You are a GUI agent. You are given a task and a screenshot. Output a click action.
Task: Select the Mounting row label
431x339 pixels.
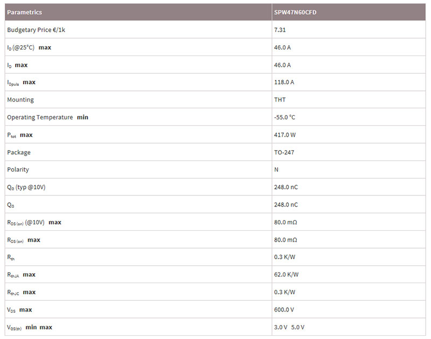20,100
